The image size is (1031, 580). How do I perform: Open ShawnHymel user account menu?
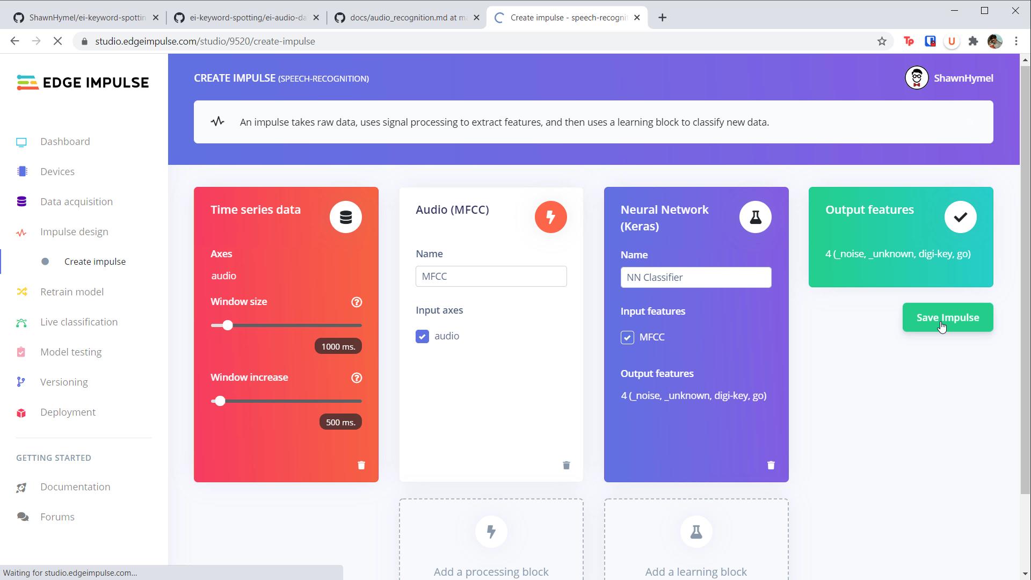pos(949,78)
